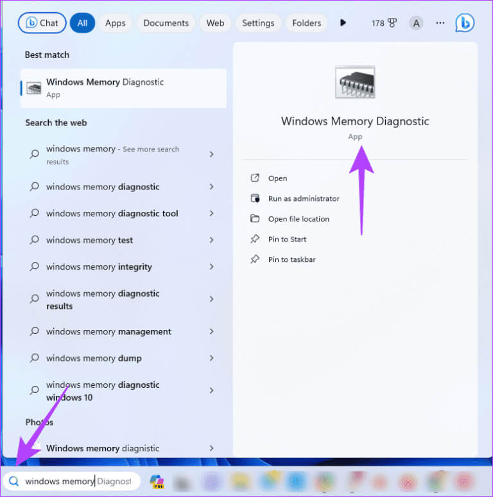This screenshot has width=493, height=497.
Task: Choose Open file location
Action: (298, 219)
